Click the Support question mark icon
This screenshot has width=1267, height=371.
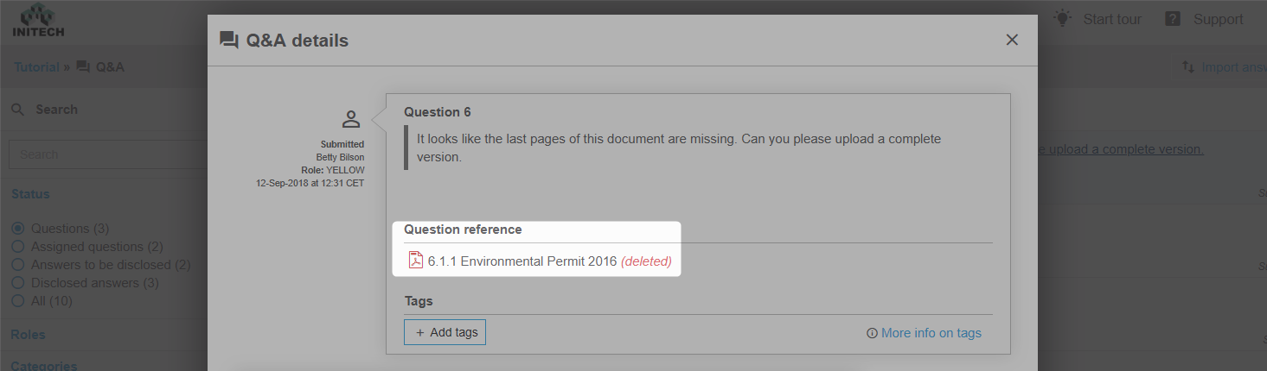(1173, 19)
